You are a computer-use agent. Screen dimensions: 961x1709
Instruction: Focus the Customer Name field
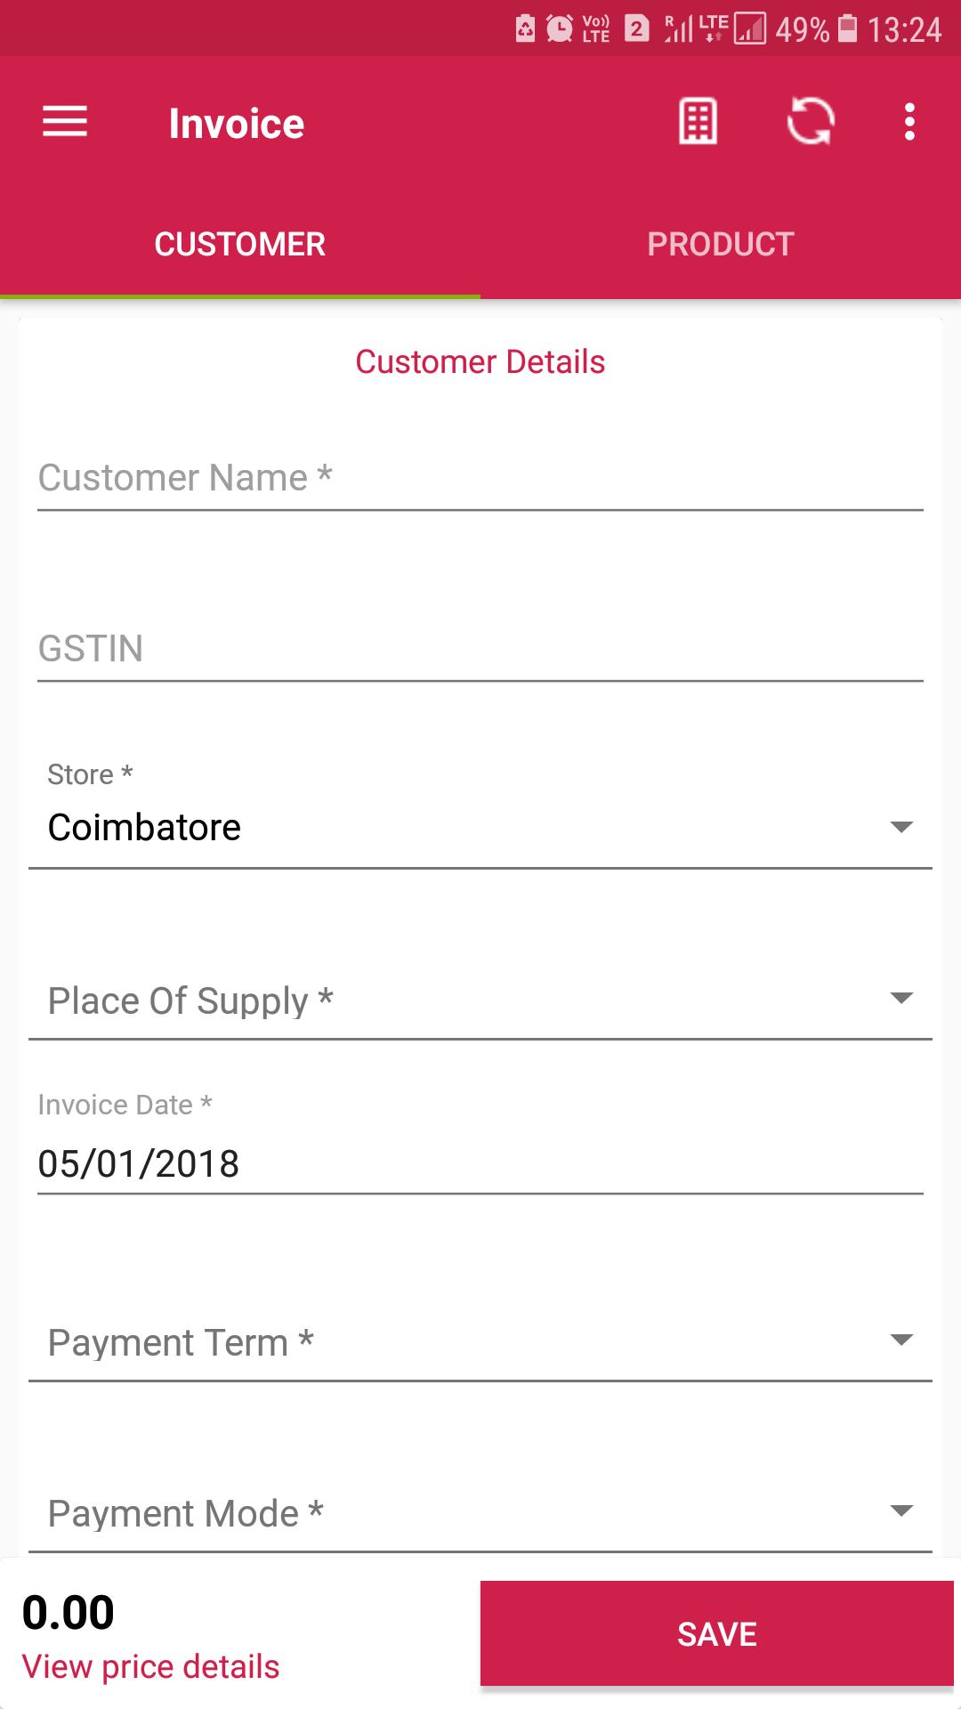[x=480, y=478]
